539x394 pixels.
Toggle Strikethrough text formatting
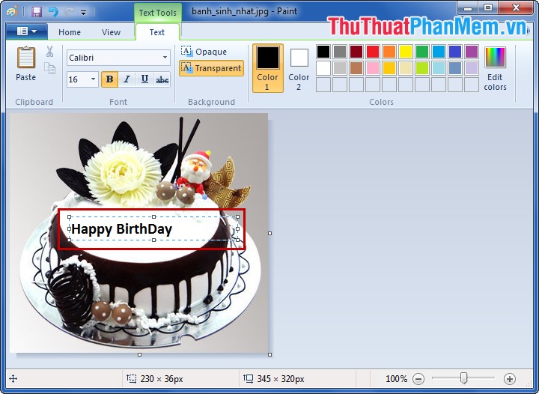[162, 79]
